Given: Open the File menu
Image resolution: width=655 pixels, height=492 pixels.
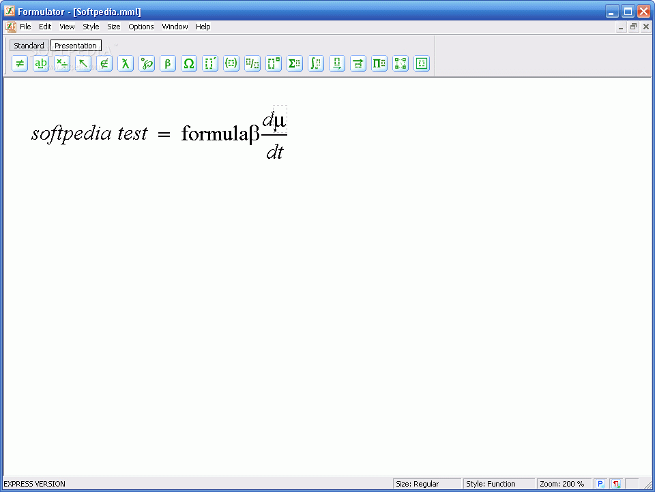Looking at the screenshot, I should coord(25,27).
